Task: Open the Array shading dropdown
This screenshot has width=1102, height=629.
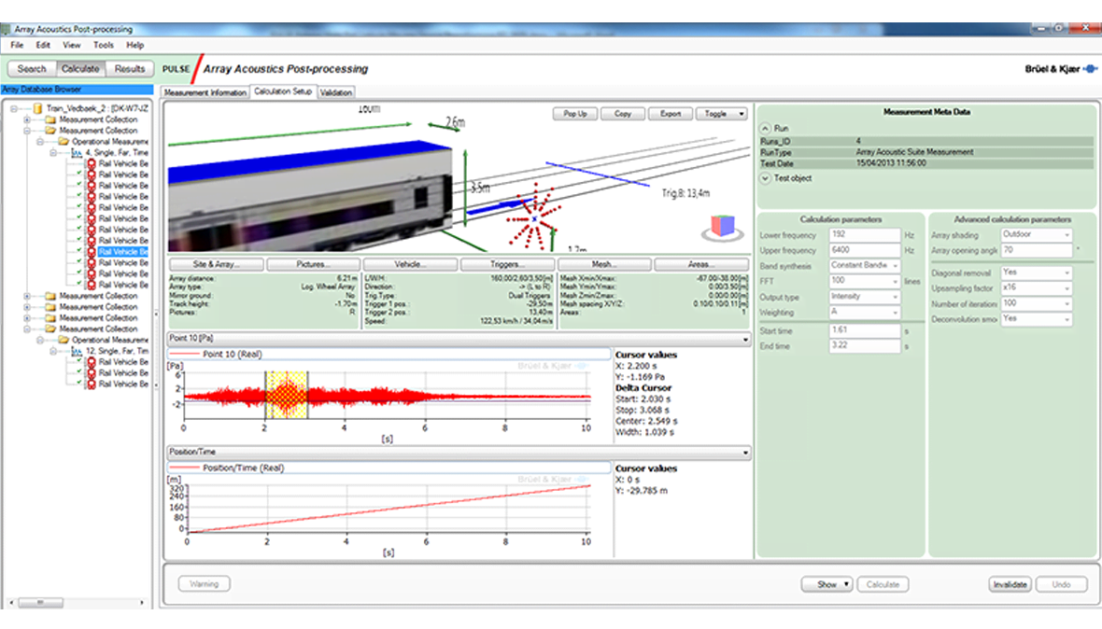Action: (1036, 235)
